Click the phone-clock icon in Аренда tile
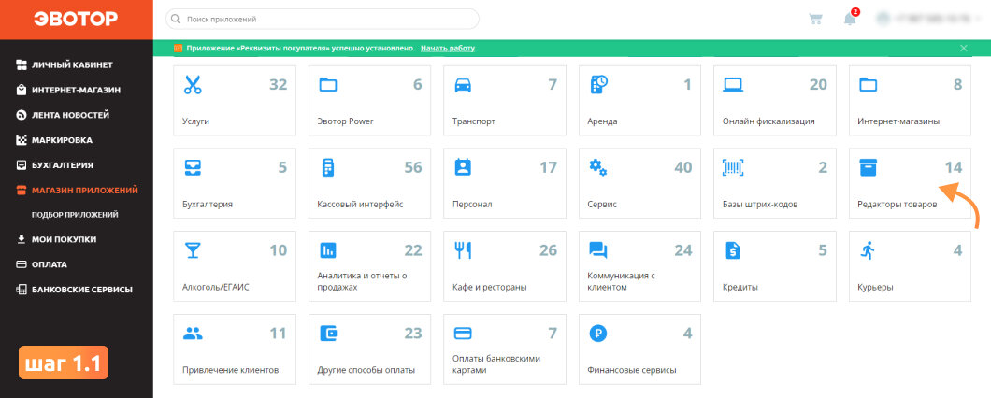 coord(598,85)
